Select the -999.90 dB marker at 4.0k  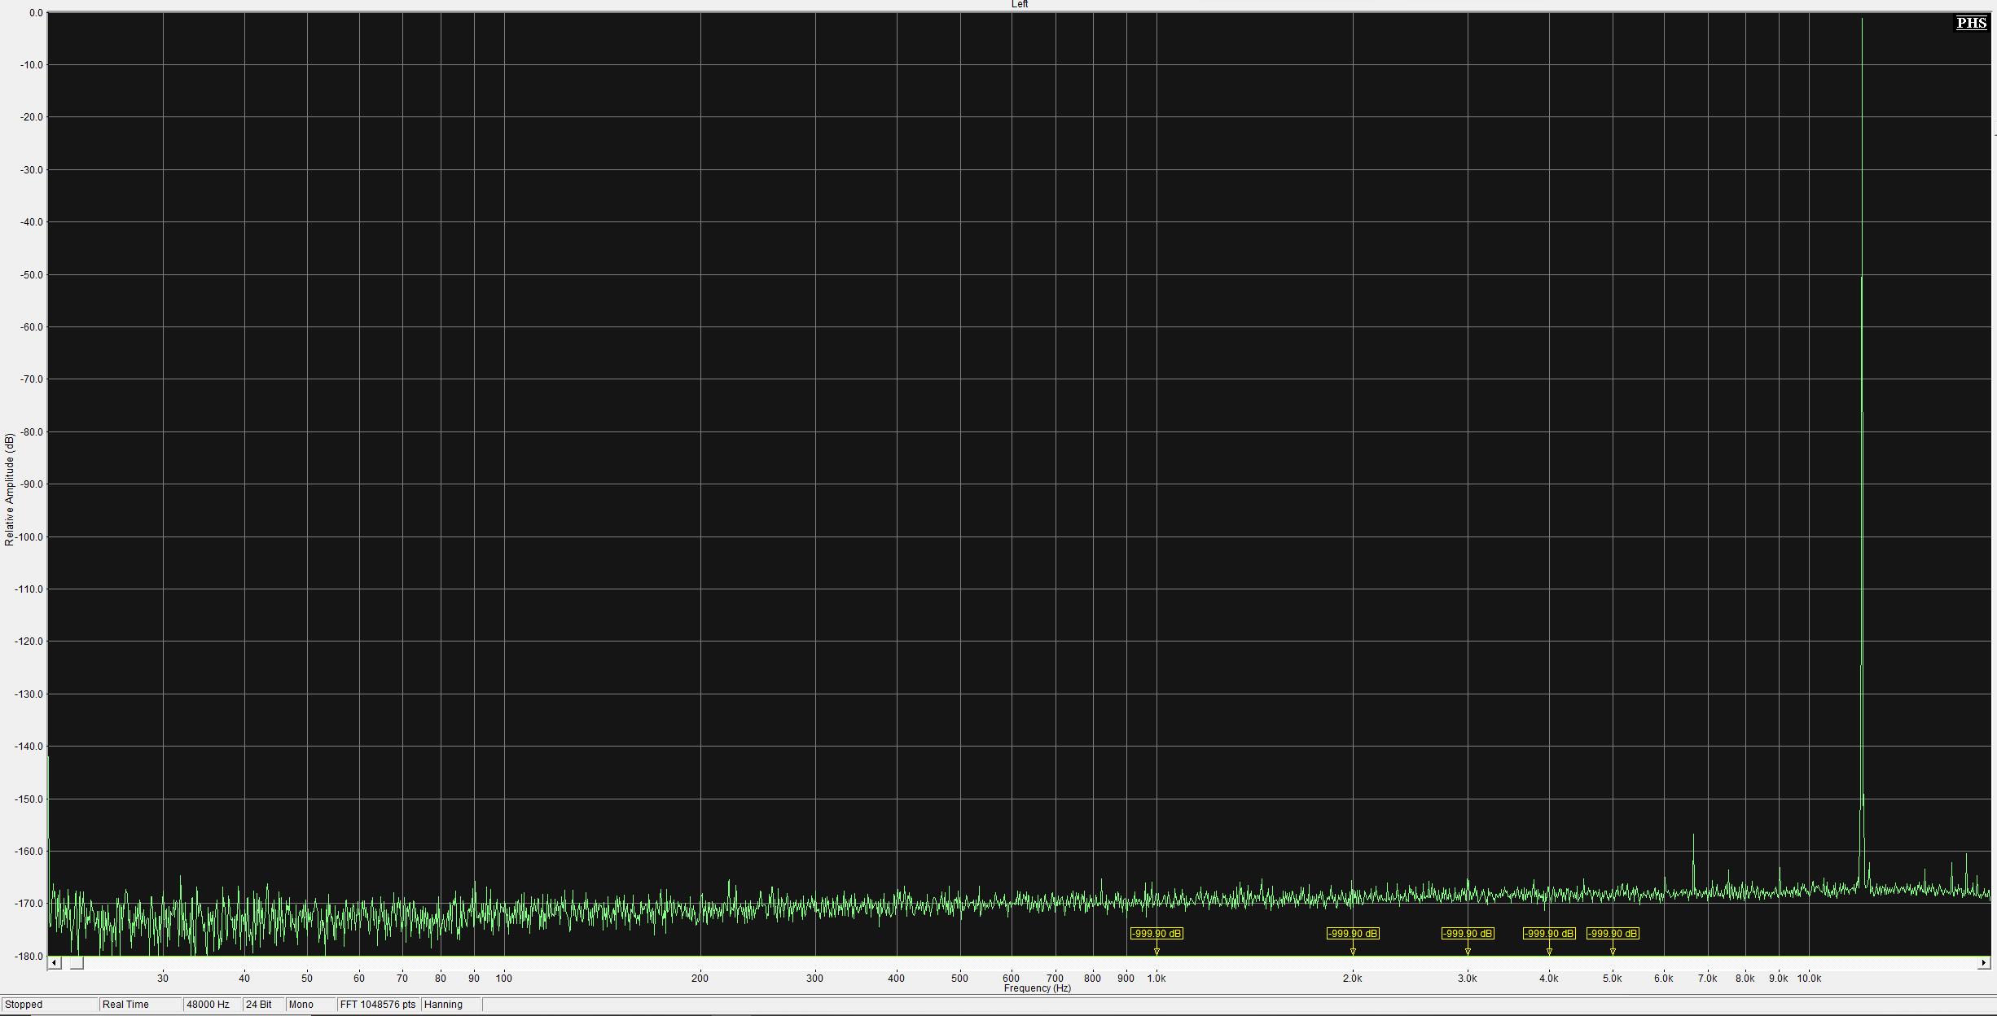pos(1549,934)
